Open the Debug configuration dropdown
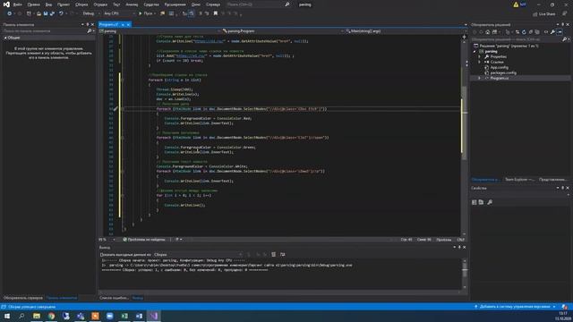This screenshot has height=322, width=573. click(91, 13)
